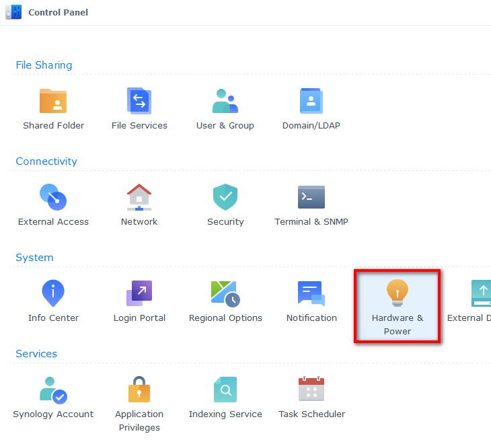The image size is (491, 442).
Task: Open Hardware & Power settings
Action: [397, 306]
